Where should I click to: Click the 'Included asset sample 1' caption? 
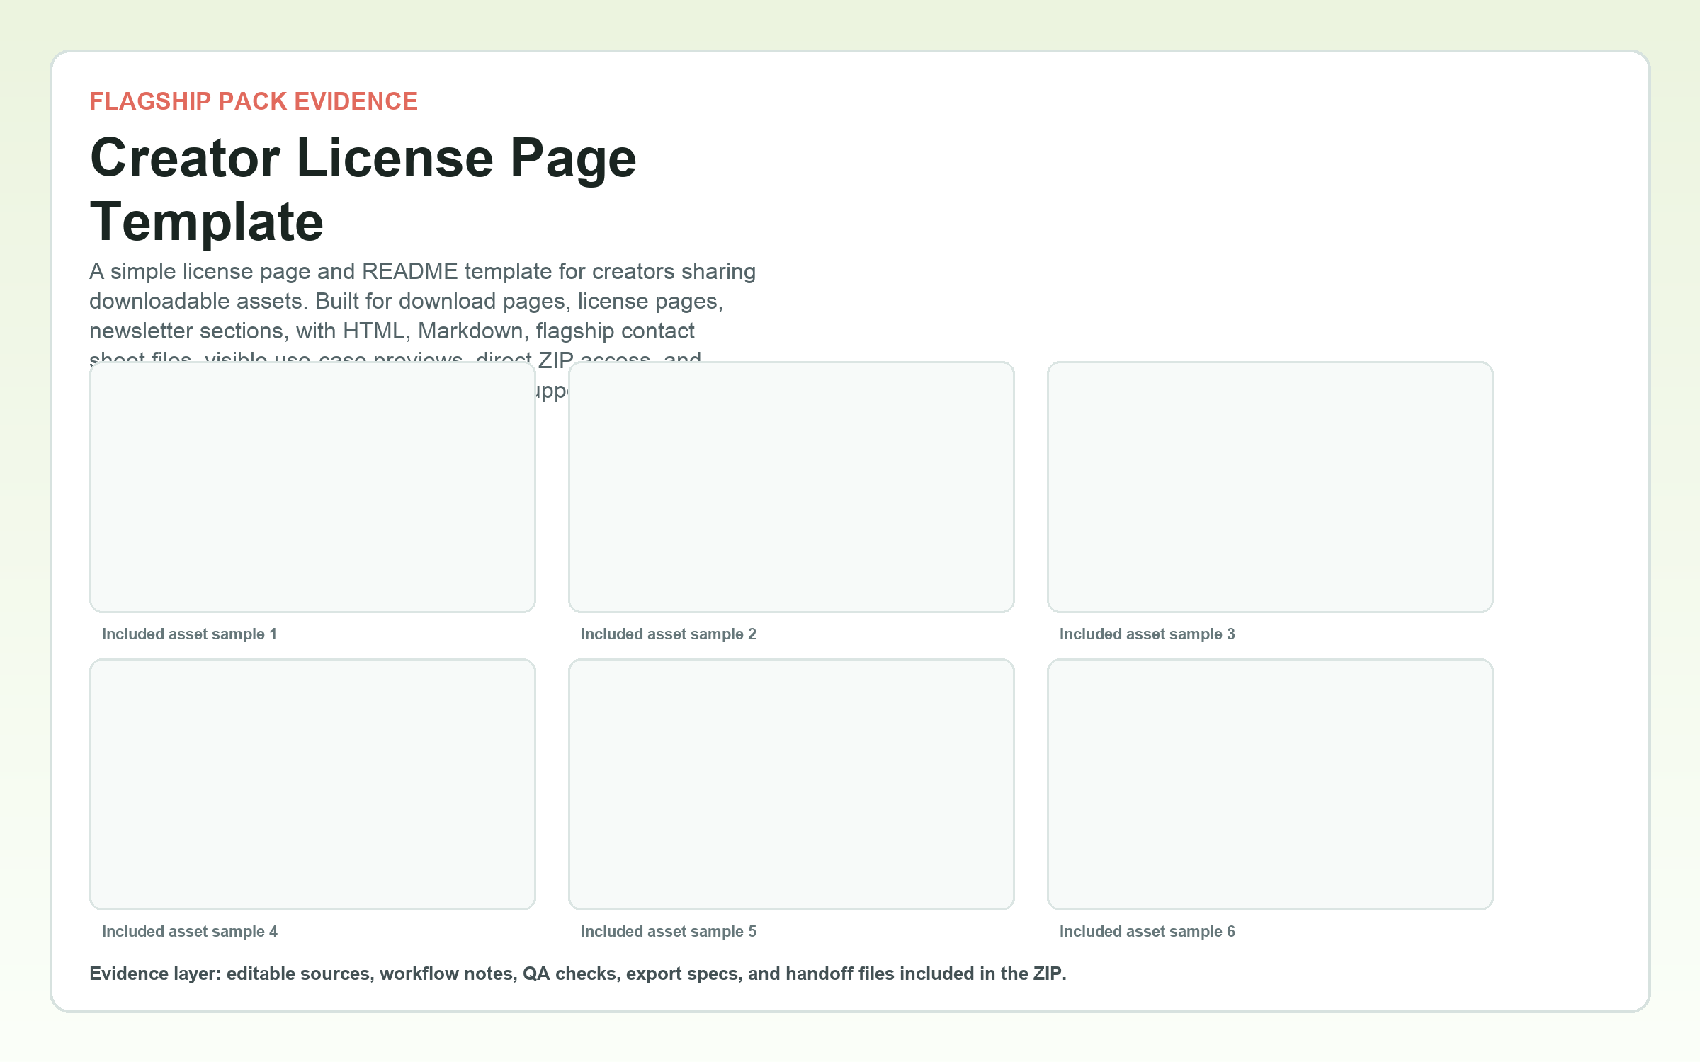189,634
